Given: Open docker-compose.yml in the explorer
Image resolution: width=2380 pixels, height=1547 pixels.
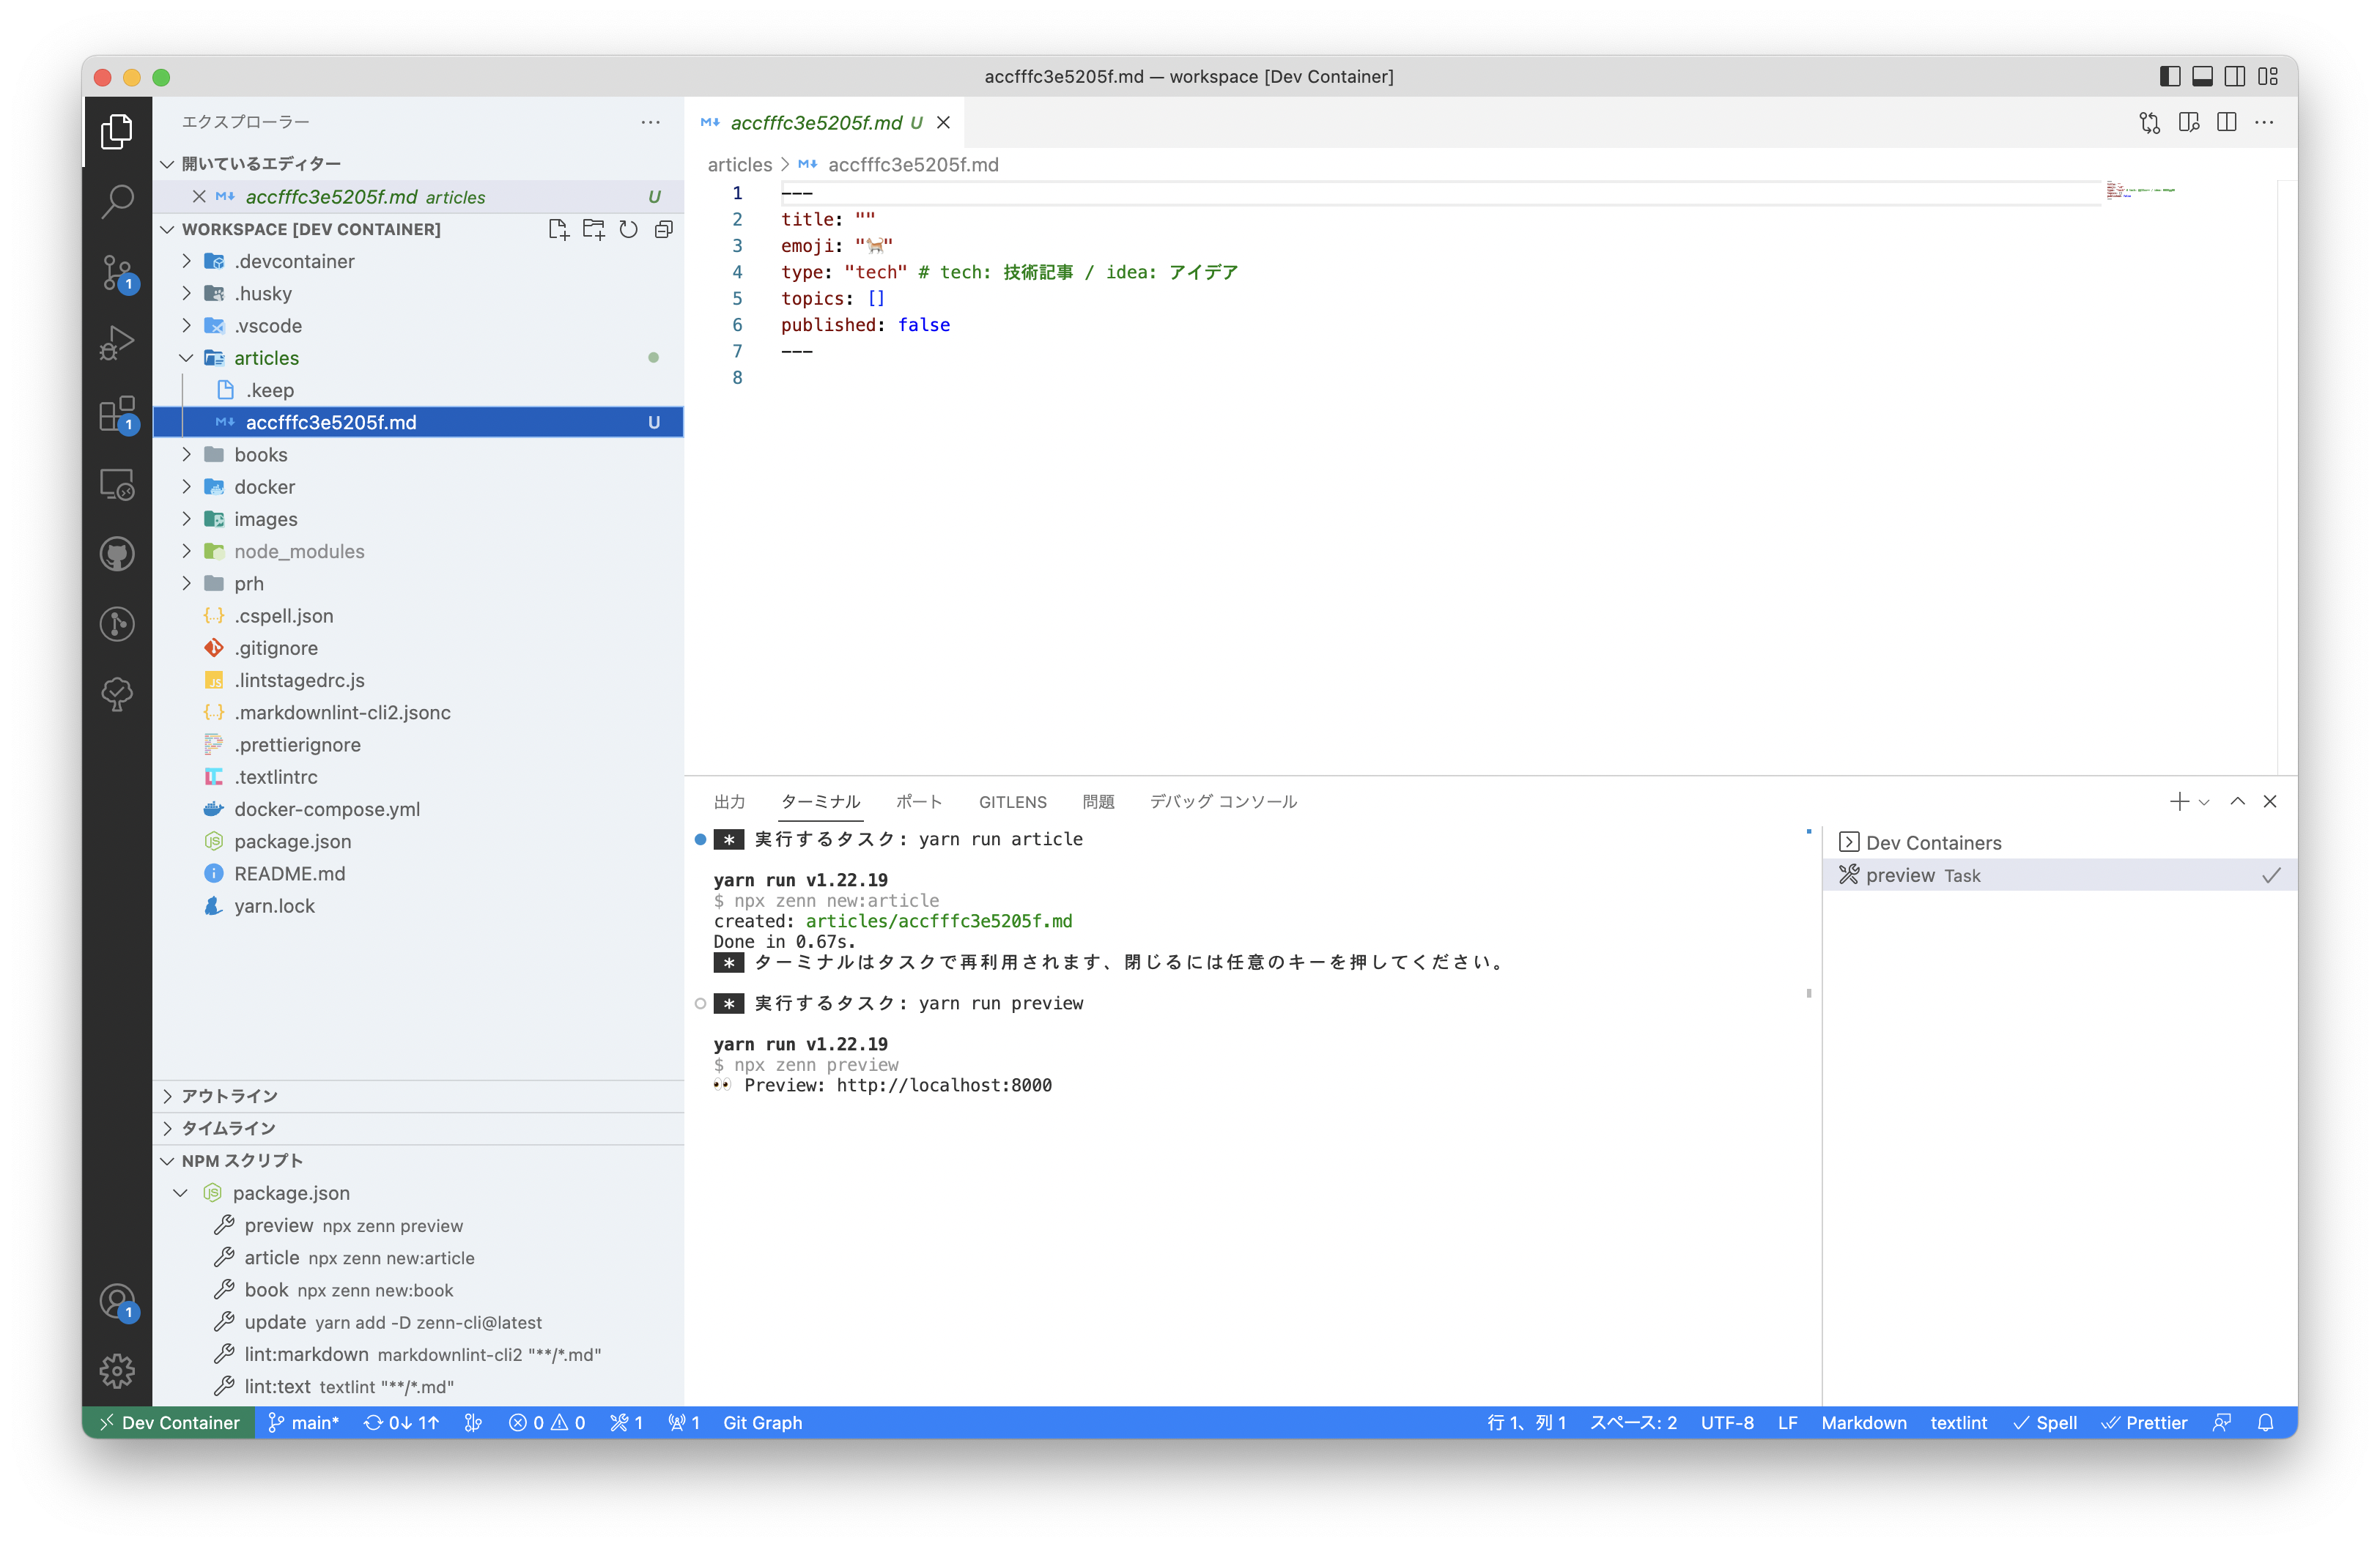Looking at the screenshot, I should tap(417, 809).
